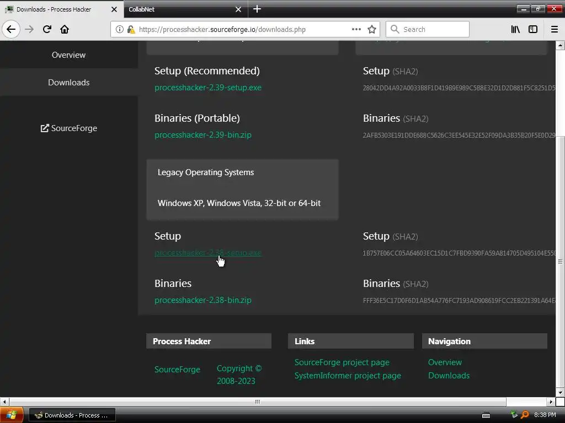Click Downloads link in footer Navigation
The image size is (565, 423).
click(x=449, y=376)
